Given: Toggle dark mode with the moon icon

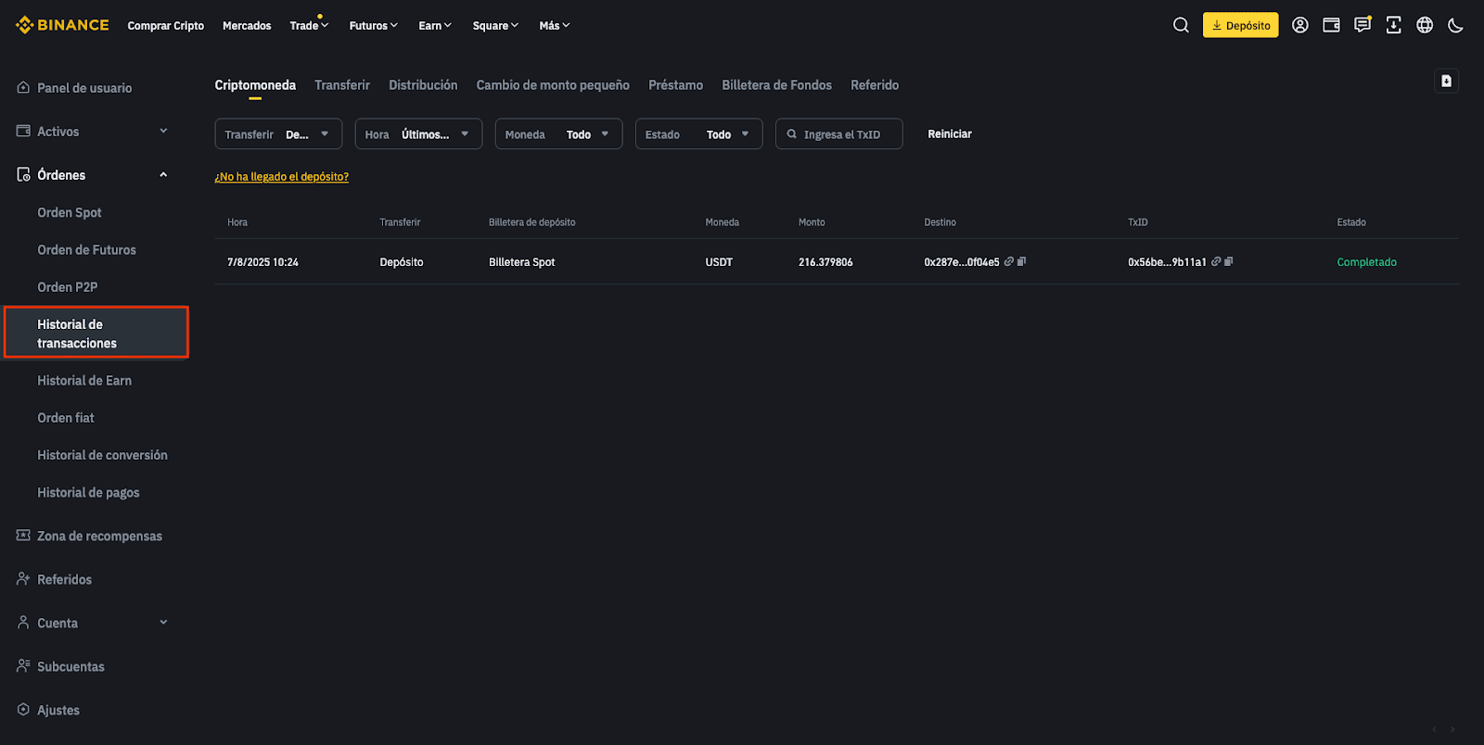Looking at the screenshot, I should [1455, 25].
